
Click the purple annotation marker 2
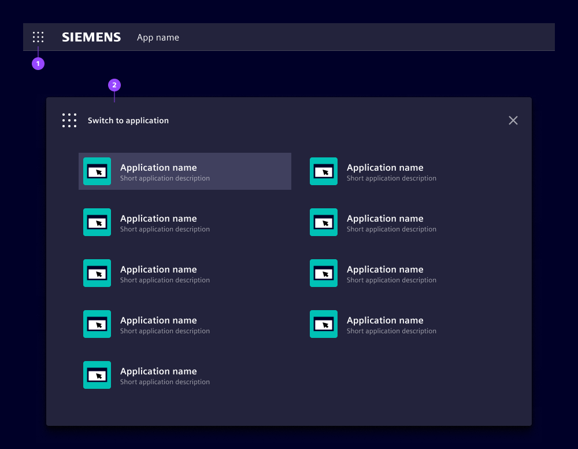tap(114, 85)
